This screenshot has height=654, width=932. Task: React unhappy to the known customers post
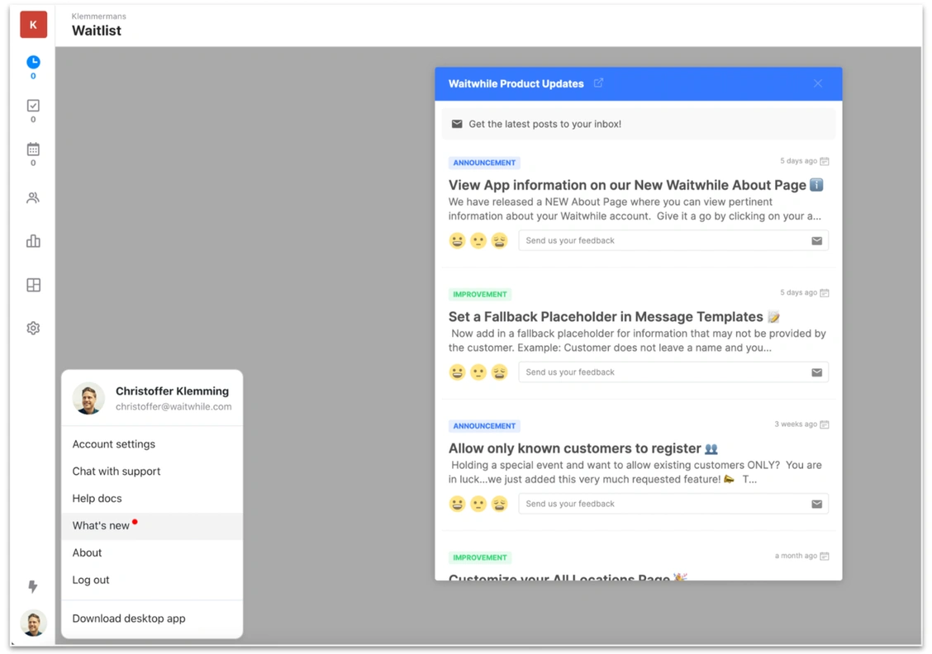pyautogui.click(x=499, y=505)
